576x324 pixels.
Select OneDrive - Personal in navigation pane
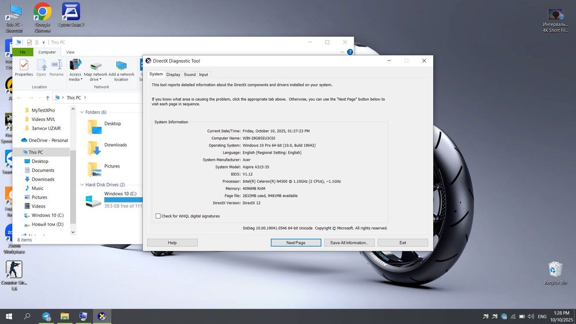pyautogui.click(x=44, y=140)
